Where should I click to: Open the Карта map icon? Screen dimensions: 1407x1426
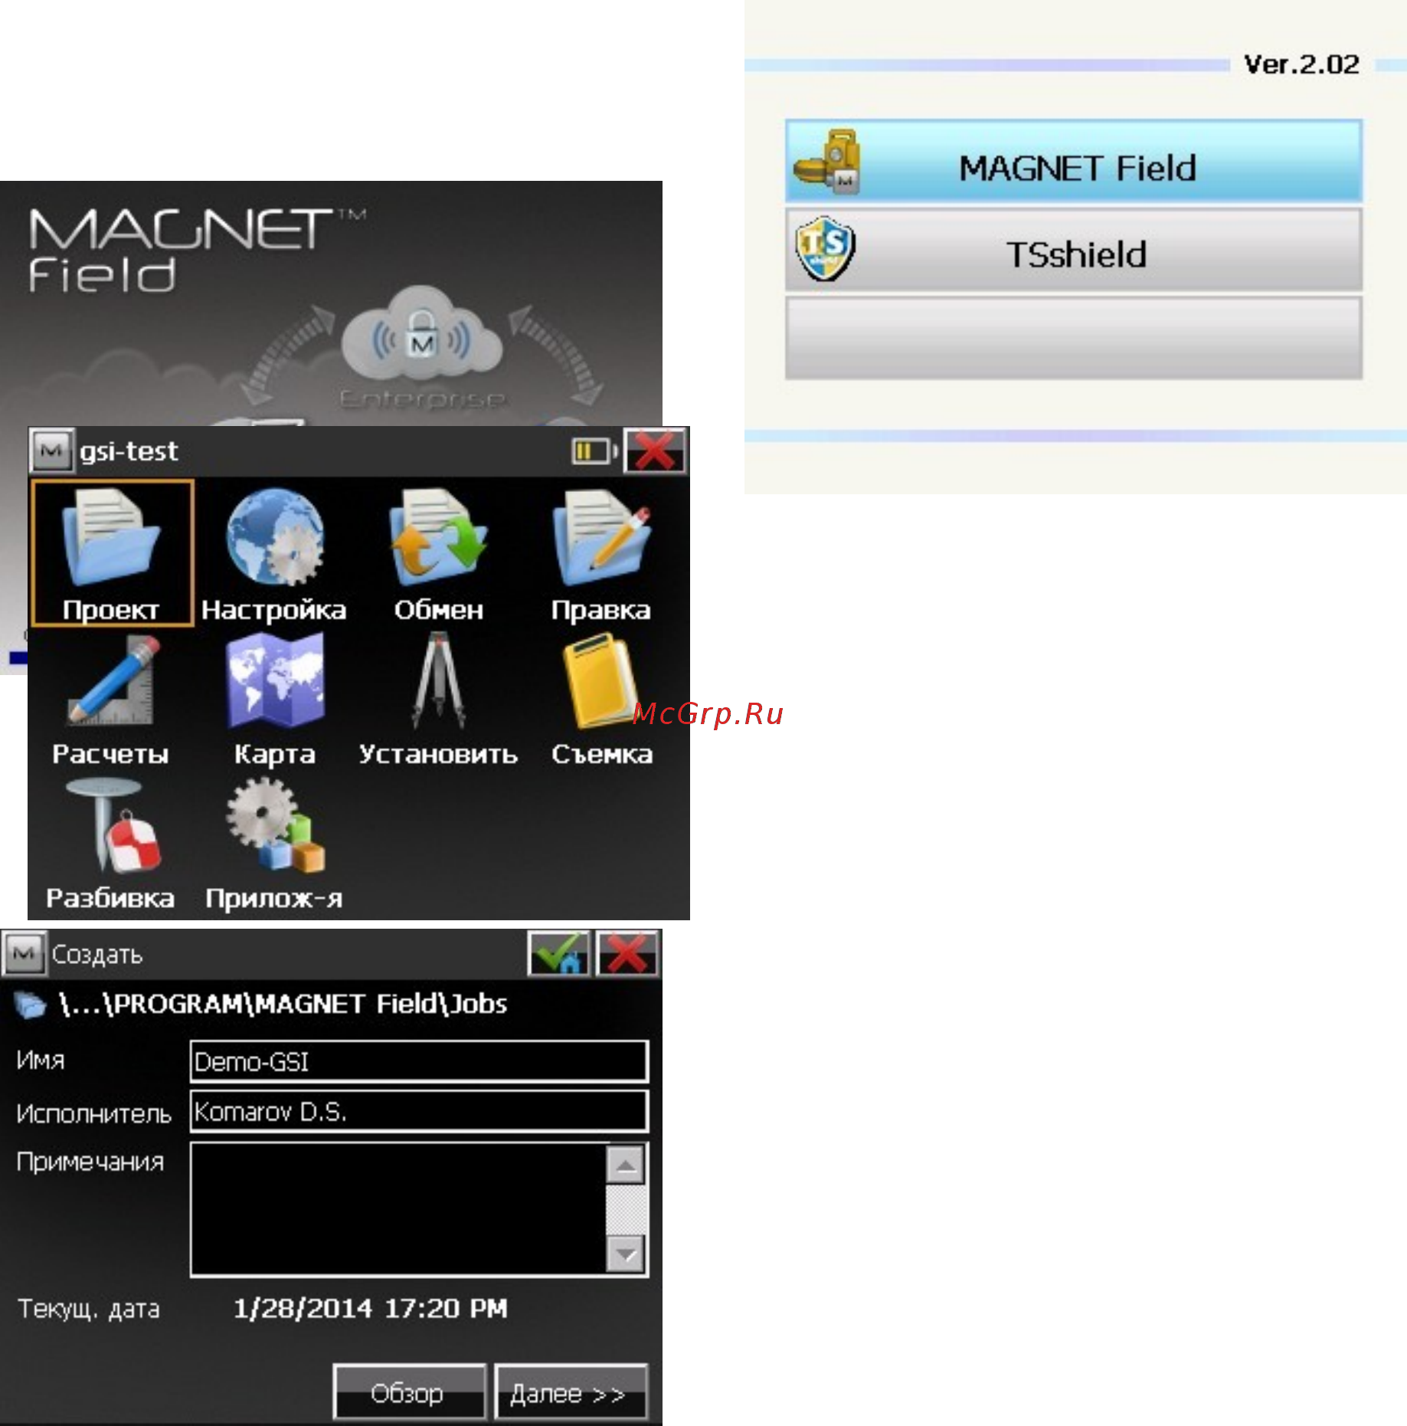click(x=274, y=699)
